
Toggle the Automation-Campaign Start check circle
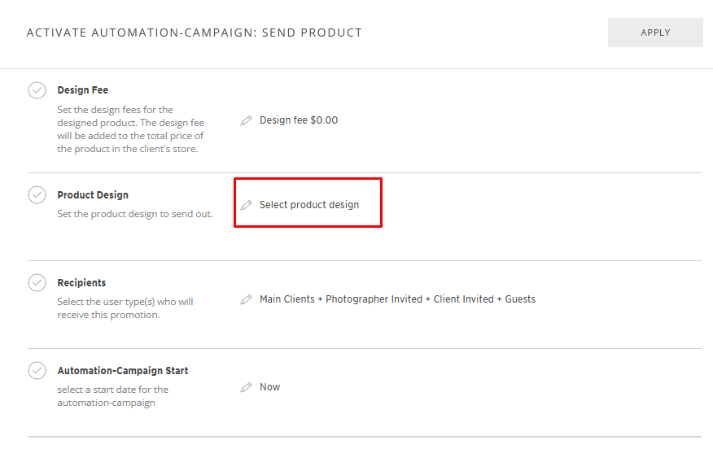click(37, 371)
